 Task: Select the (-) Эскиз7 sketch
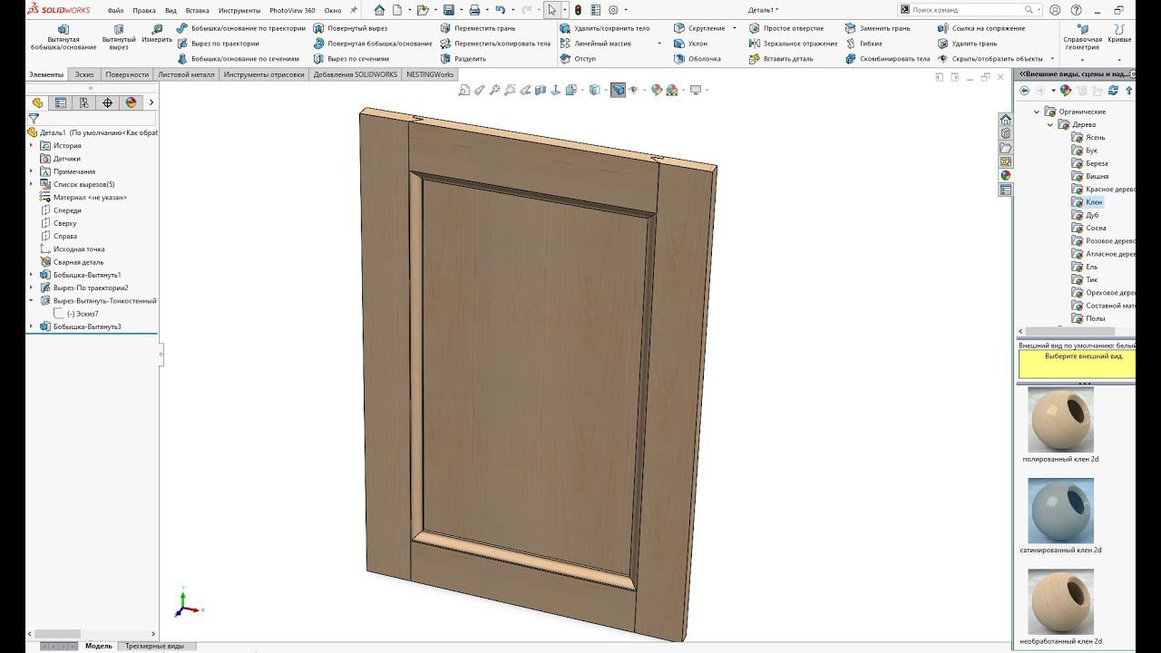click(x=76, y=314)
